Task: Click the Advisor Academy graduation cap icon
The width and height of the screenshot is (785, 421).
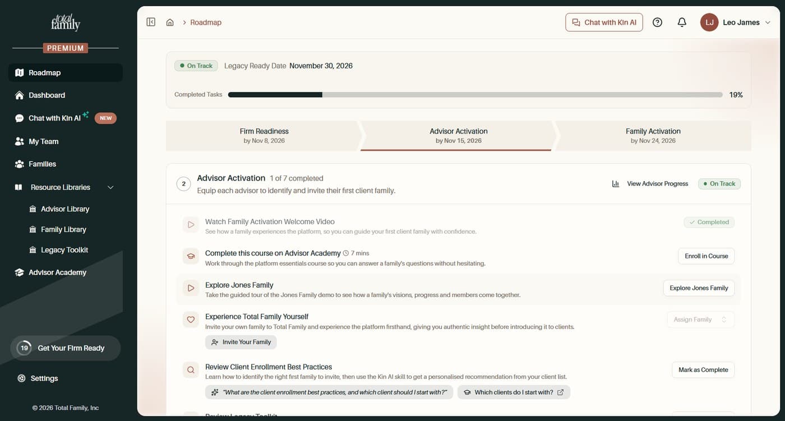Action: [x=20, y=272]
